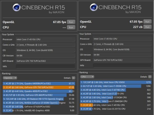
Task: Select GeForce GTX 460 ranking row
Action: (x=39, y=95)
